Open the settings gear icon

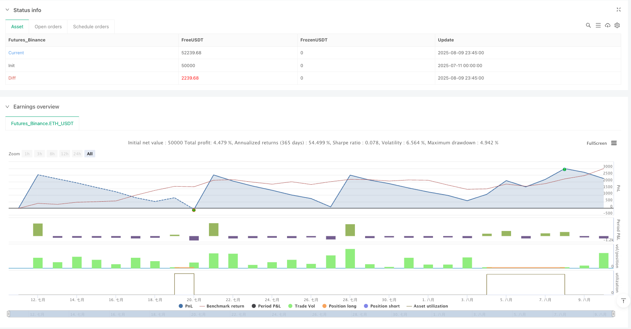point(617,25)
